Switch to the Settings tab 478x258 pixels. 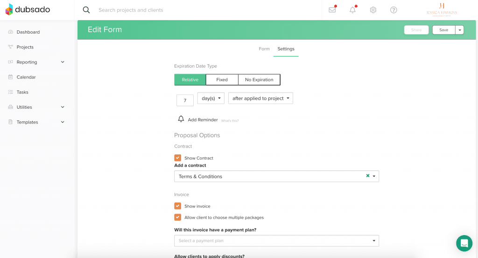pos(286,49)
